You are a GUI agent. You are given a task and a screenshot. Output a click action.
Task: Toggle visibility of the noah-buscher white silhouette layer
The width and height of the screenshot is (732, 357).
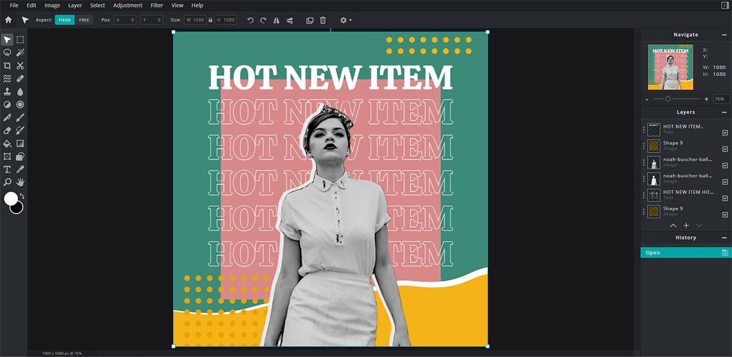click(x=725, y=182)
